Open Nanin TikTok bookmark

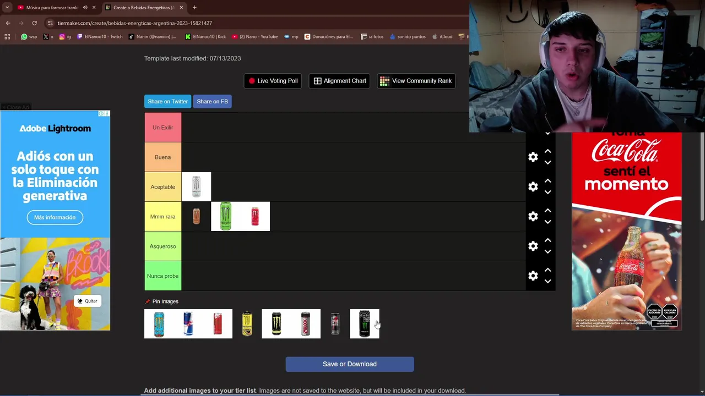(x=152, y=37)
